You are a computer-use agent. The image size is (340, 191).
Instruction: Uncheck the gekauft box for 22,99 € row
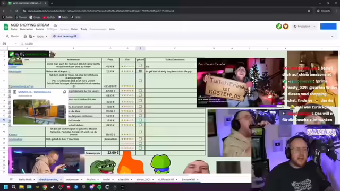(140, 71)
